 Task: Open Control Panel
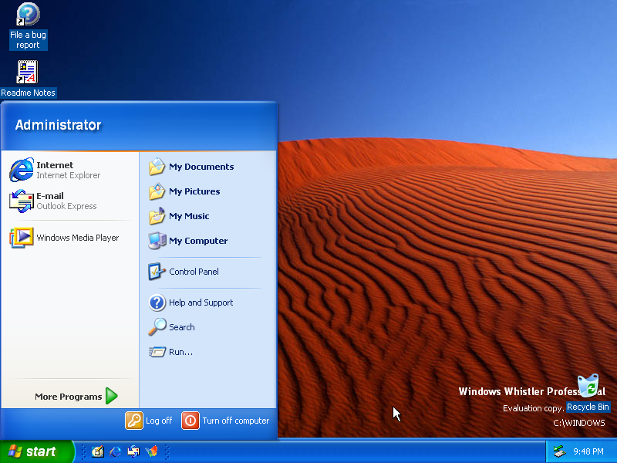[x=194, y=272]
